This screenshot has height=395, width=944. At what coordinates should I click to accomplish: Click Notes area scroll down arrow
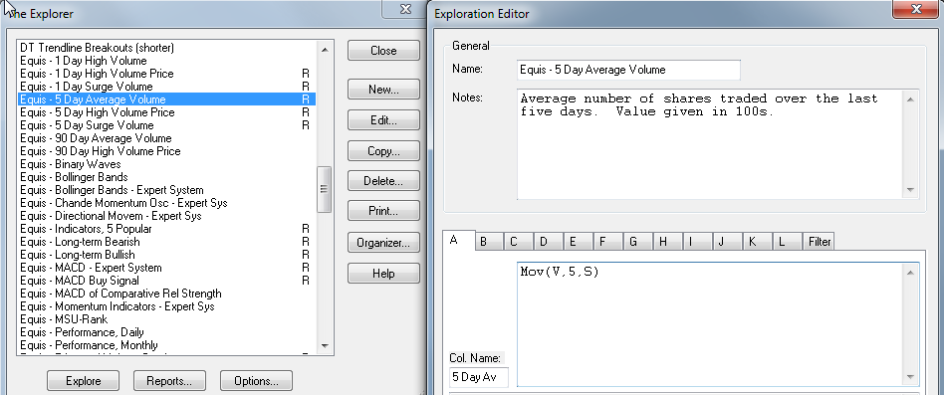point(911,190)
